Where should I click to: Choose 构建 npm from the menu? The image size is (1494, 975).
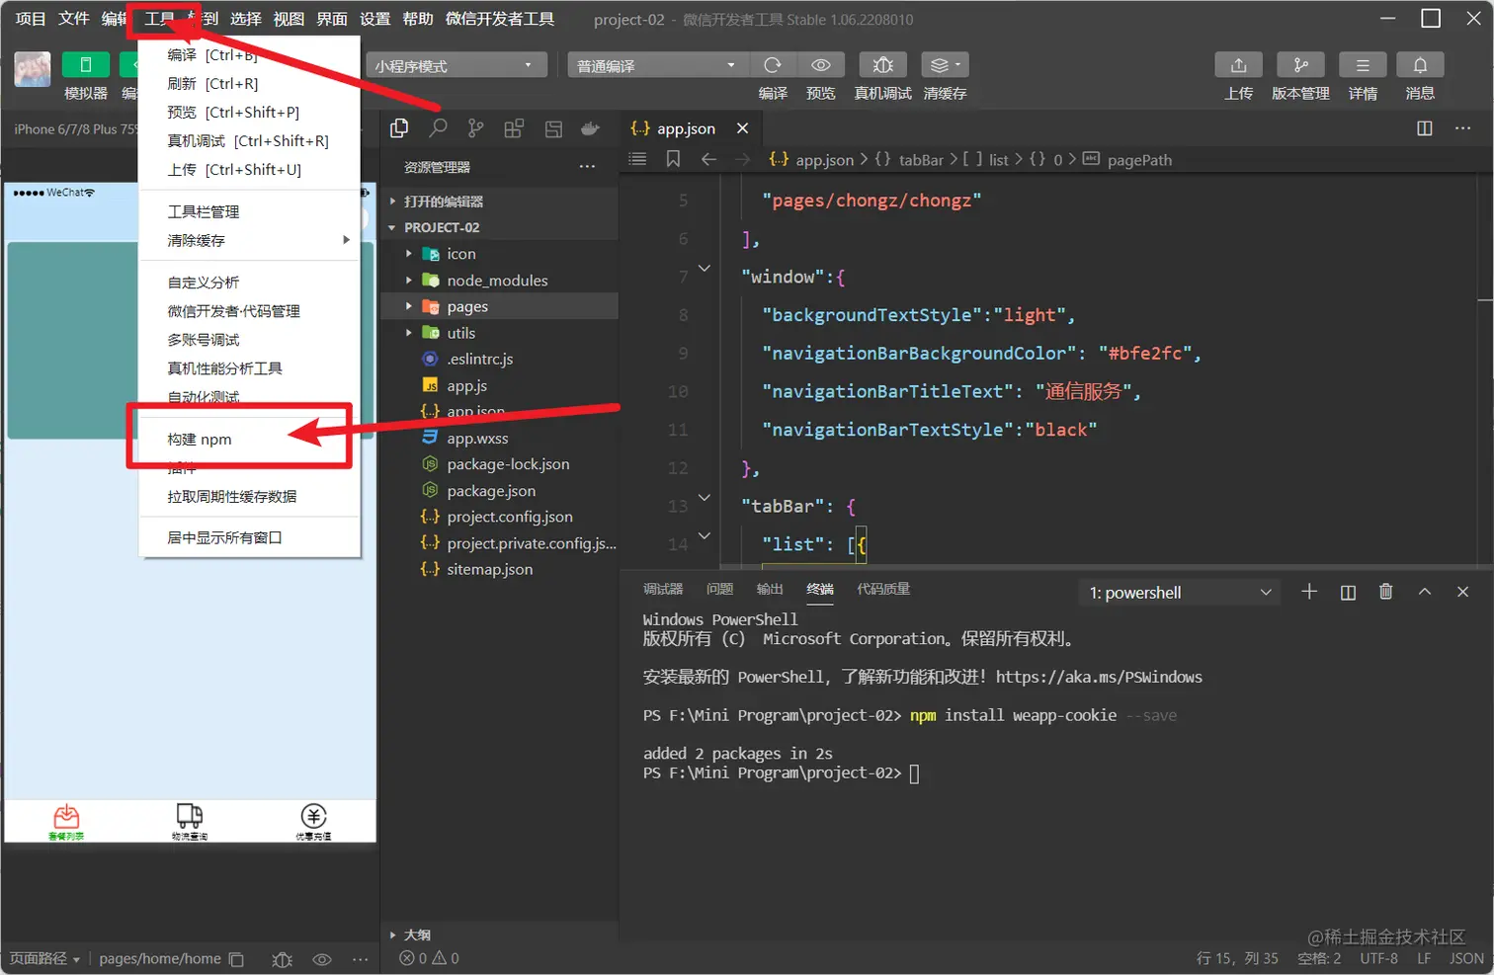249,440
